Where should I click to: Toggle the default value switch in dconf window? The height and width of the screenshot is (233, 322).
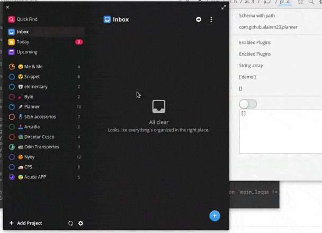(248, 104)
